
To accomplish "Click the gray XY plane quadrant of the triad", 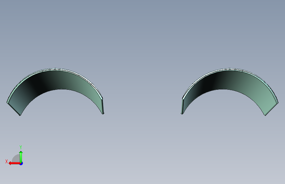I will pyautogui.click(x=16, y=158).
